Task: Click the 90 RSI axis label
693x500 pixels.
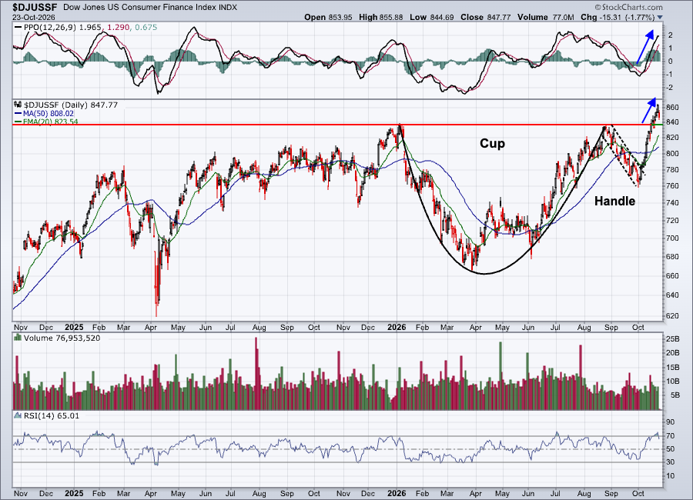Action: [x=671, y=422]
